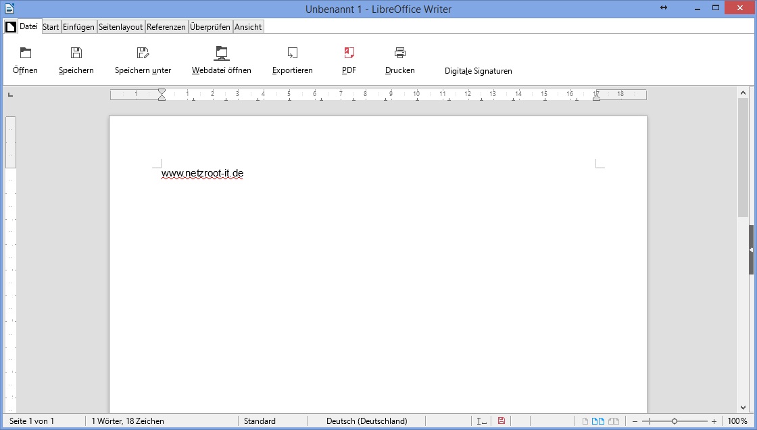The image size is (757, 430).
Task: Click the Öffnen folder icon
Action: tap(25, 53)
